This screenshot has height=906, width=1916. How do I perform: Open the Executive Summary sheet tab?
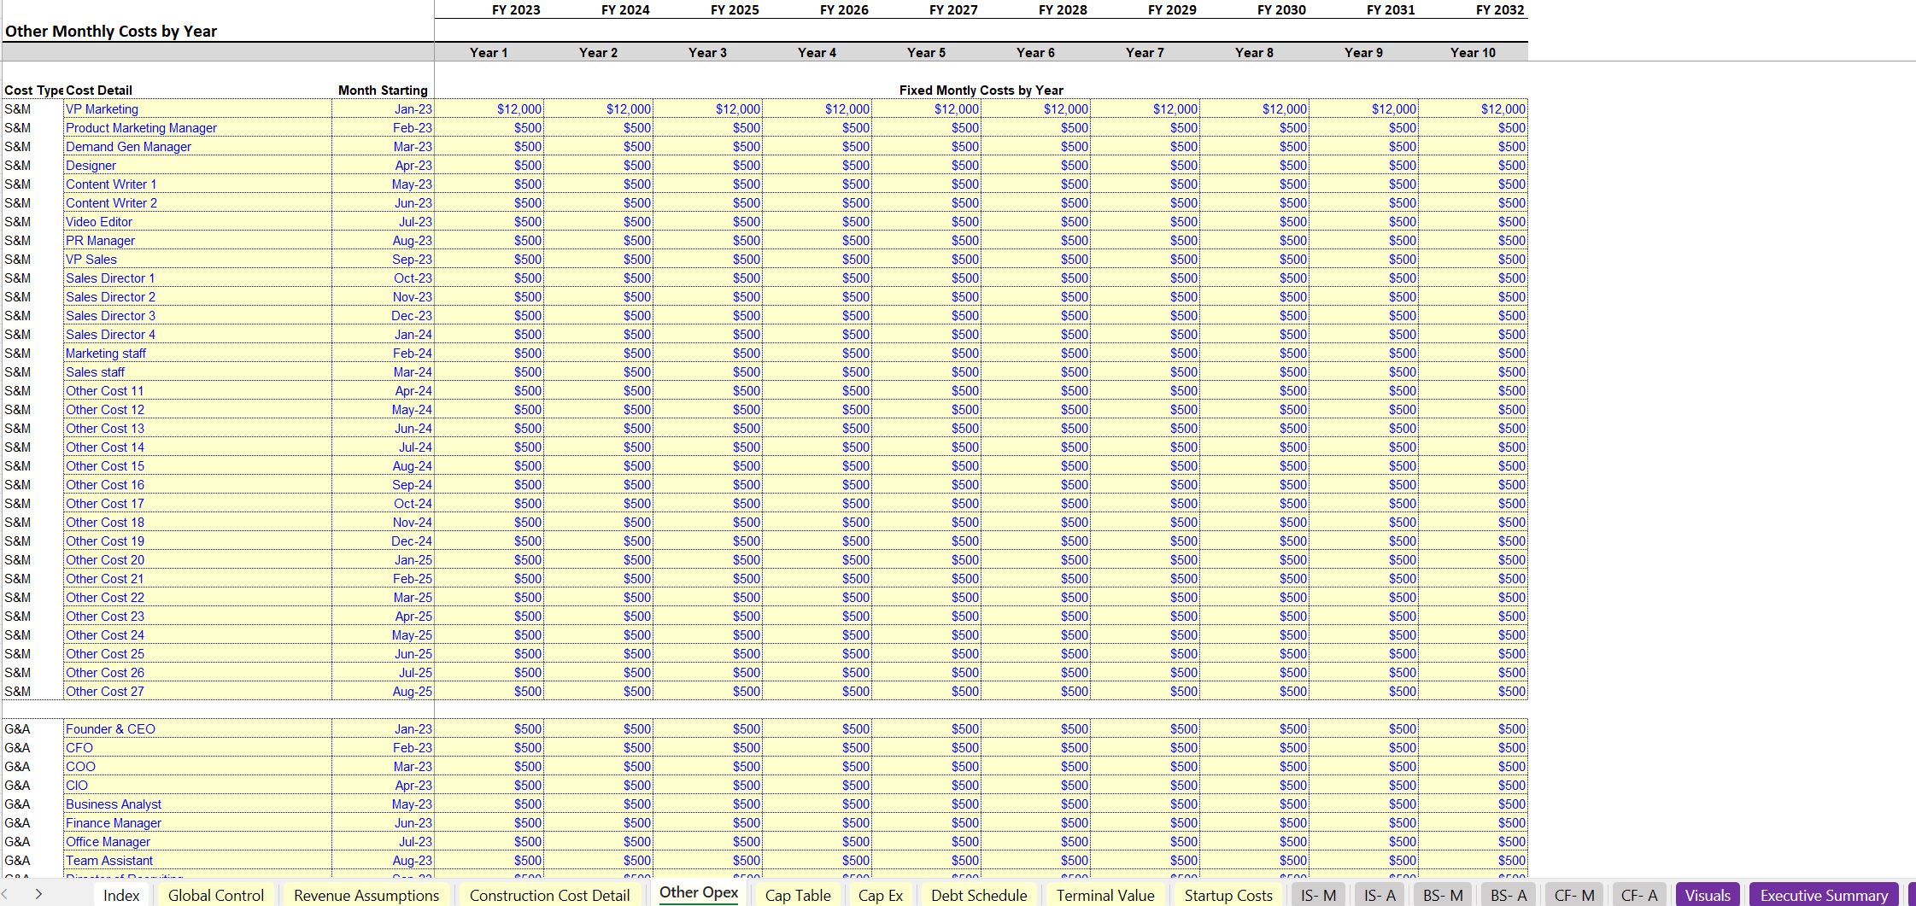(1824, 895)
